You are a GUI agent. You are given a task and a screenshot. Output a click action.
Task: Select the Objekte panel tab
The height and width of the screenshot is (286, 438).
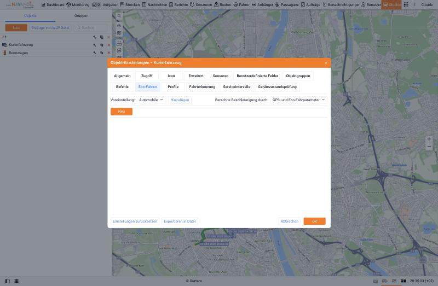pos(30,16)
